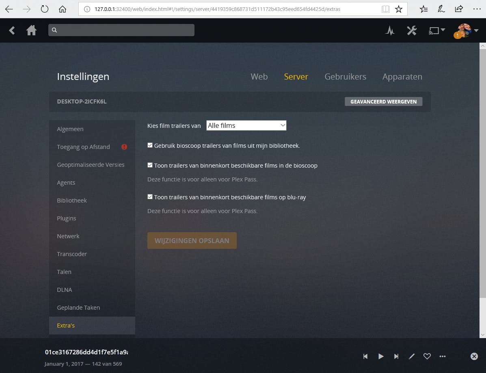
Task: Click the page scrollbar up arrow
Action: pos(483,46)
